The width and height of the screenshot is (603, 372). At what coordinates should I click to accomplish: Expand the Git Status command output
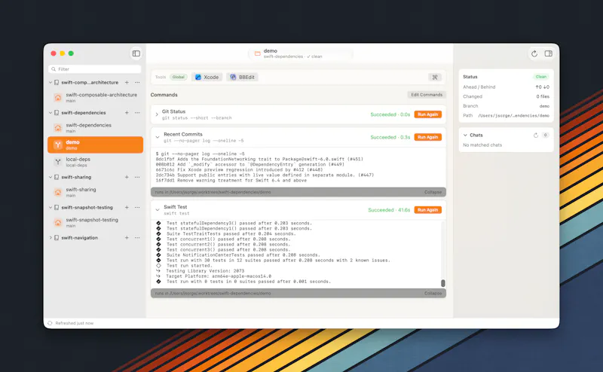click(x=157, y=114)
